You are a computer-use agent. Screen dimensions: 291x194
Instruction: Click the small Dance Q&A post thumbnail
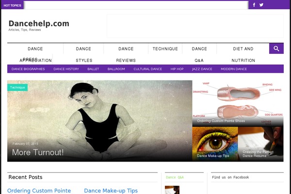coord(172,190)
